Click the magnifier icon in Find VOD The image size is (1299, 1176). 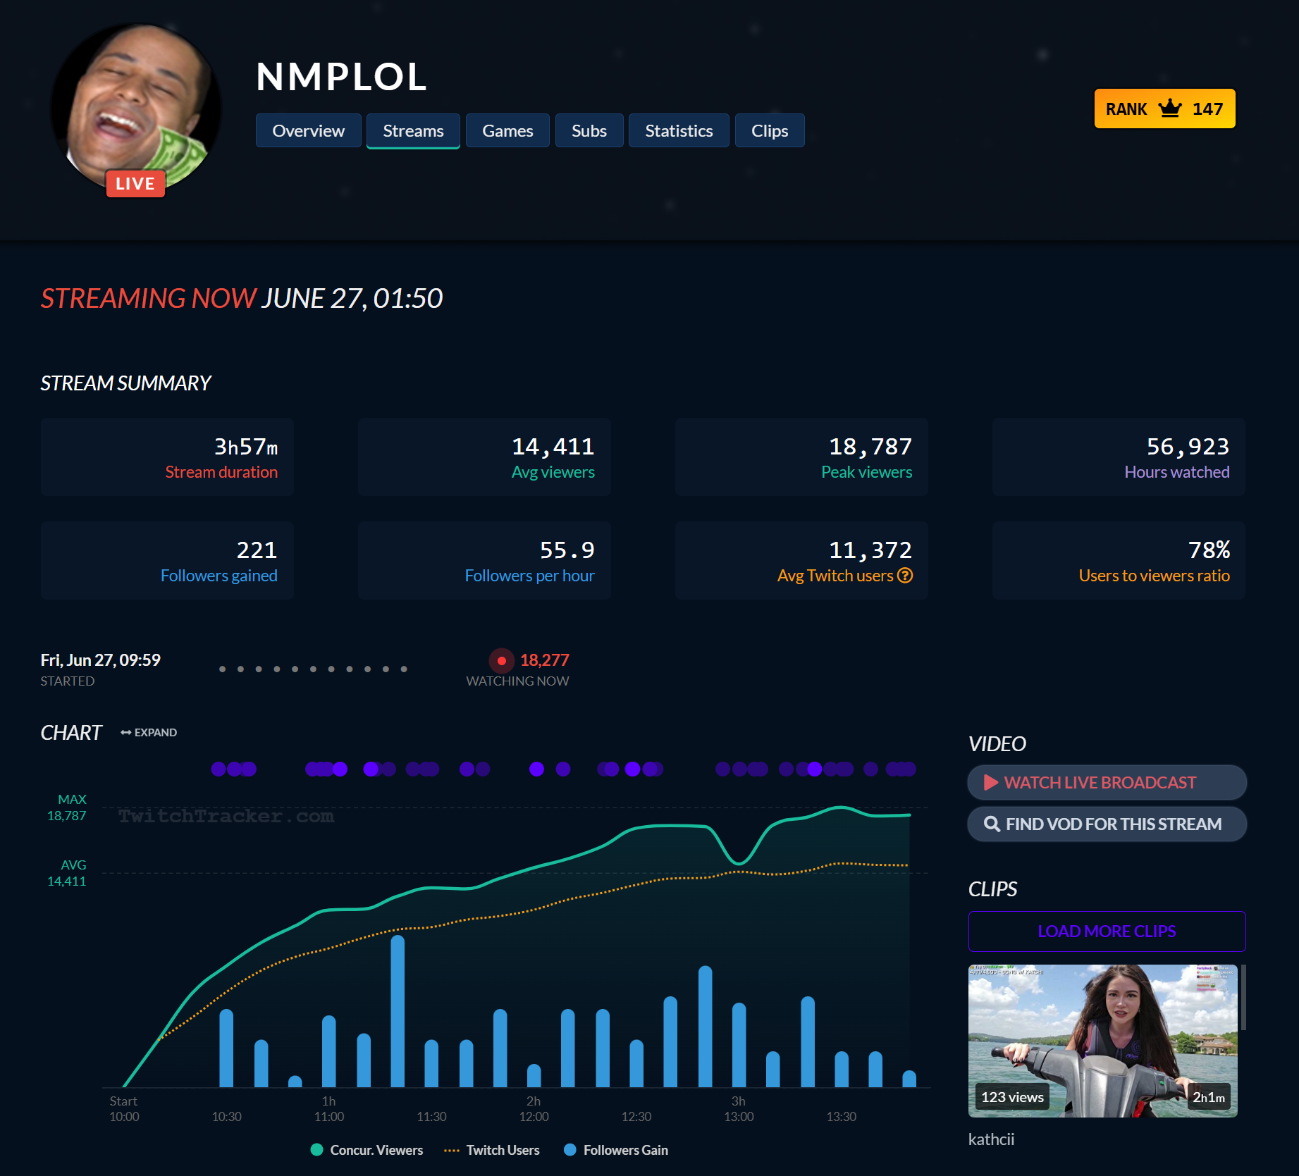(x=992, y=824)
